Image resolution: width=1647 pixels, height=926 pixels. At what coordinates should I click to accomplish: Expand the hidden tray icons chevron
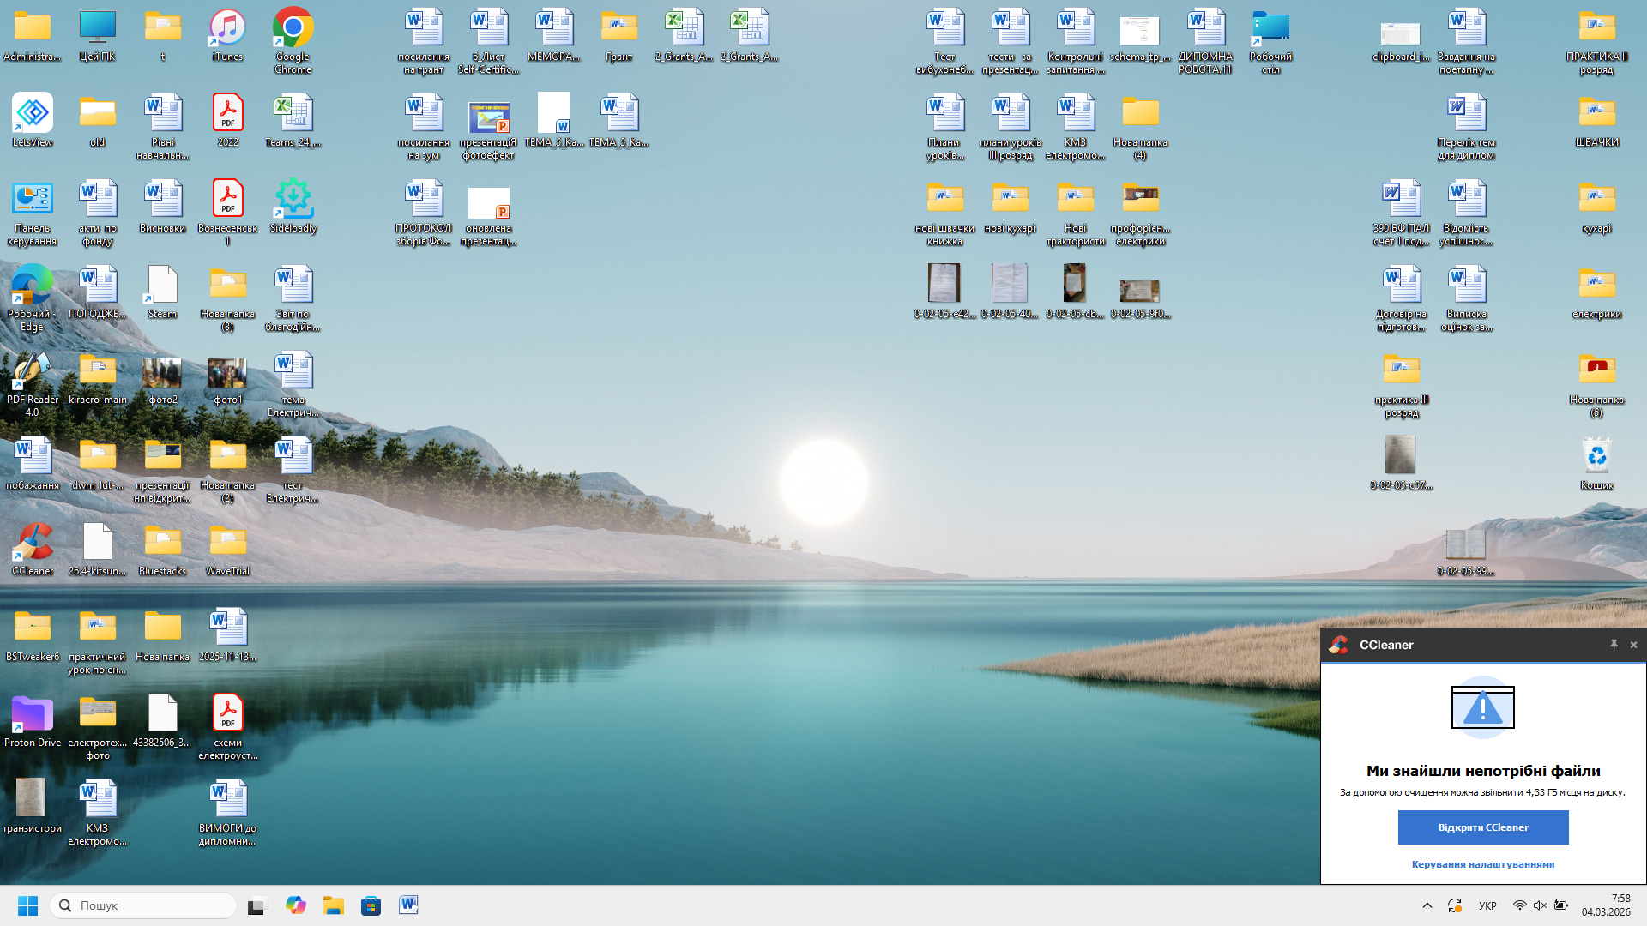(1427, 905)
